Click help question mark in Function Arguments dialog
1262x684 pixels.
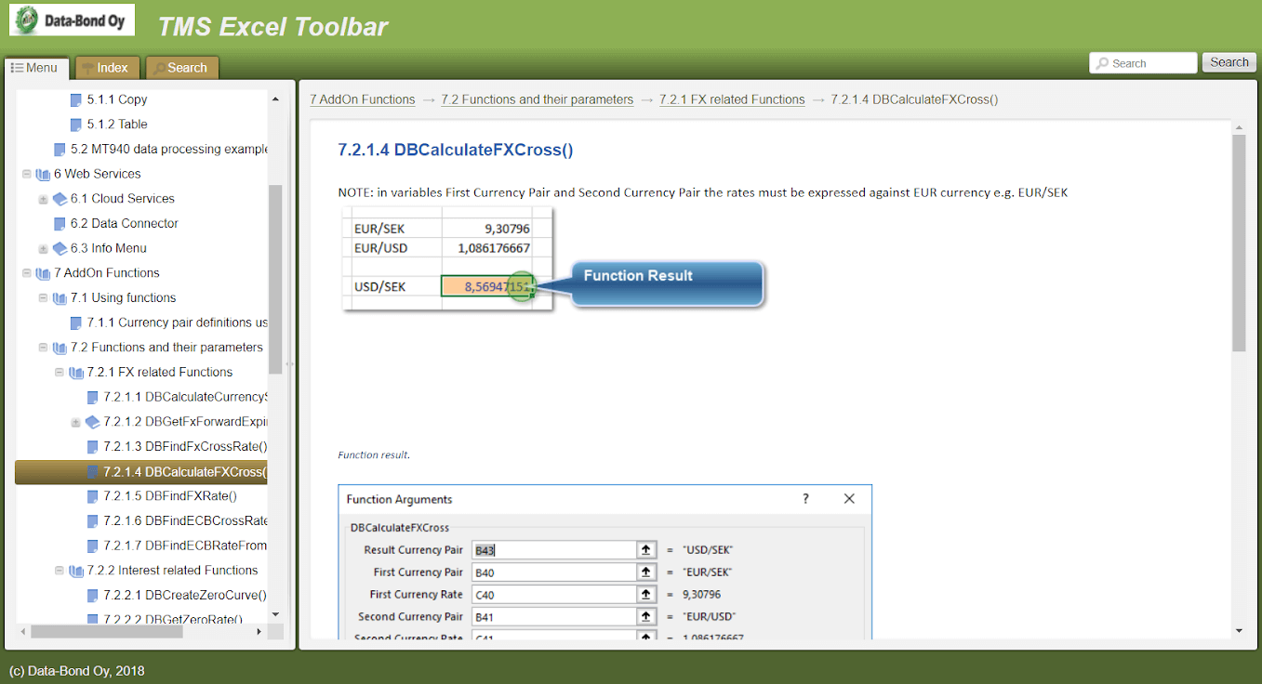[805, 499]
